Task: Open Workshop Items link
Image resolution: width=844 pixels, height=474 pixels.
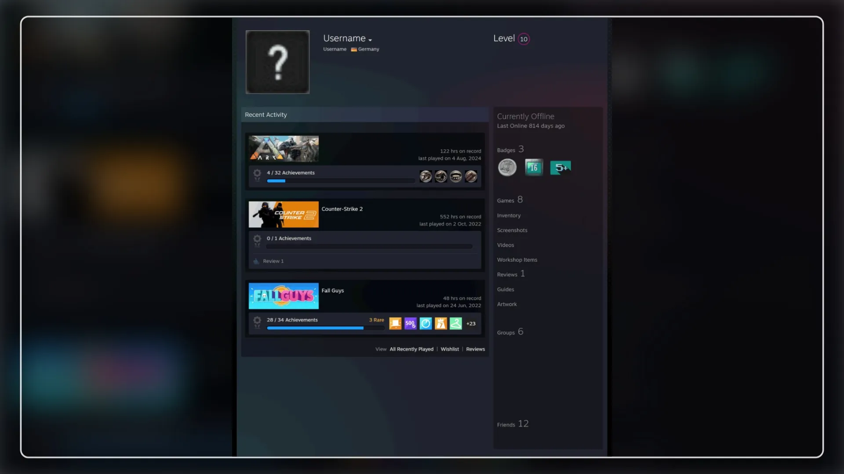Action: 517,260
